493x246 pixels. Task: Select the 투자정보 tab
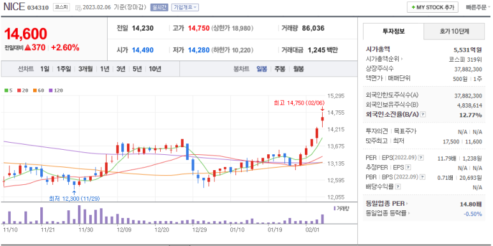(394, 31)
